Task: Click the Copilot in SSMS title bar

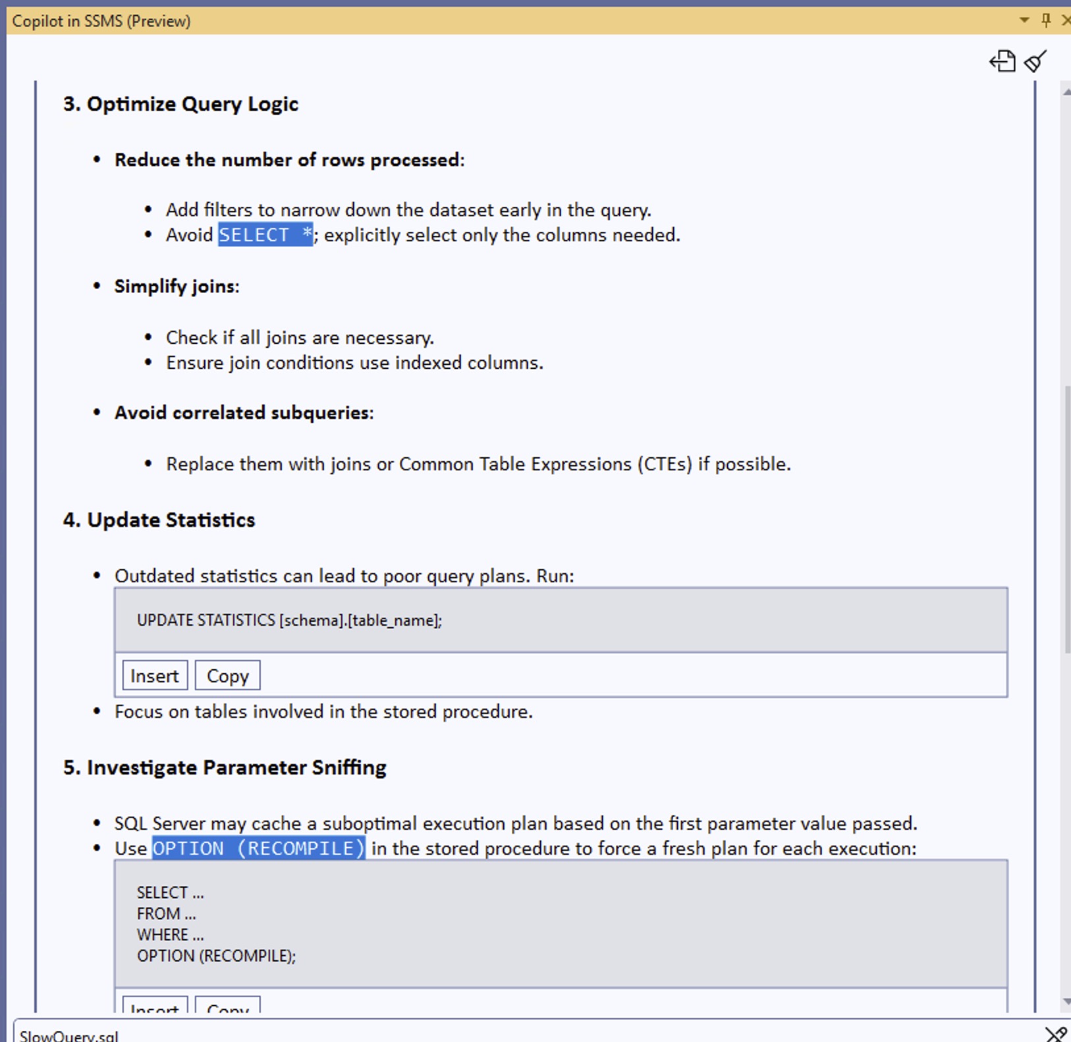Action: click(102, 20)
